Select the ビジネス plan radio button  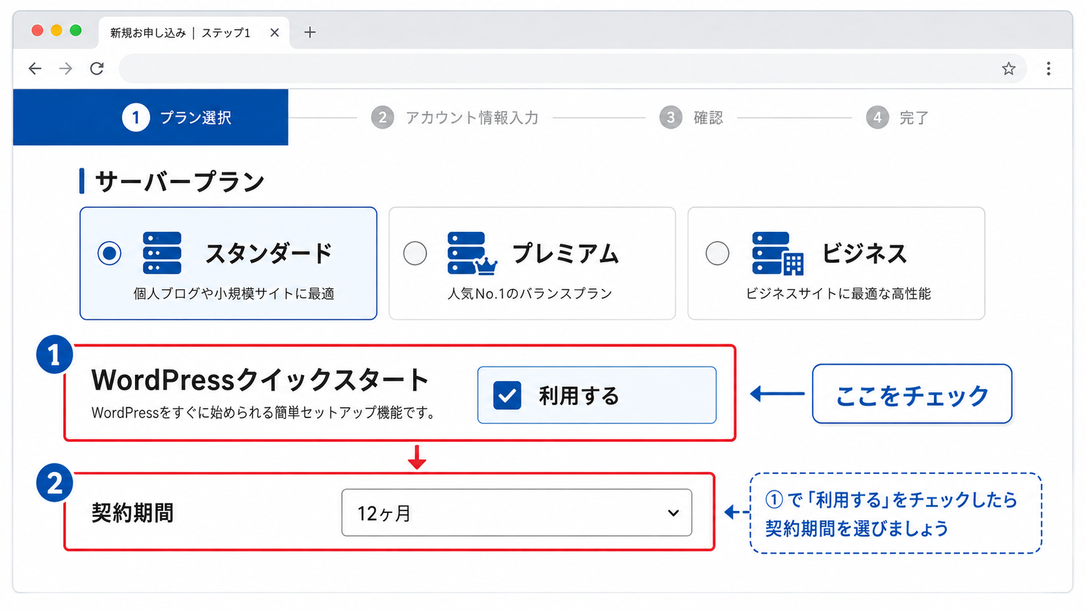pyautogui.click(x=717, y=253)
